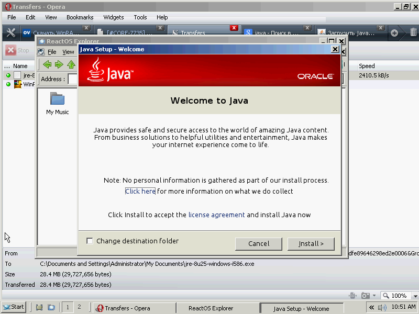
Task: Open File menu in ReactOS Explorer
Action: [52, 52]
